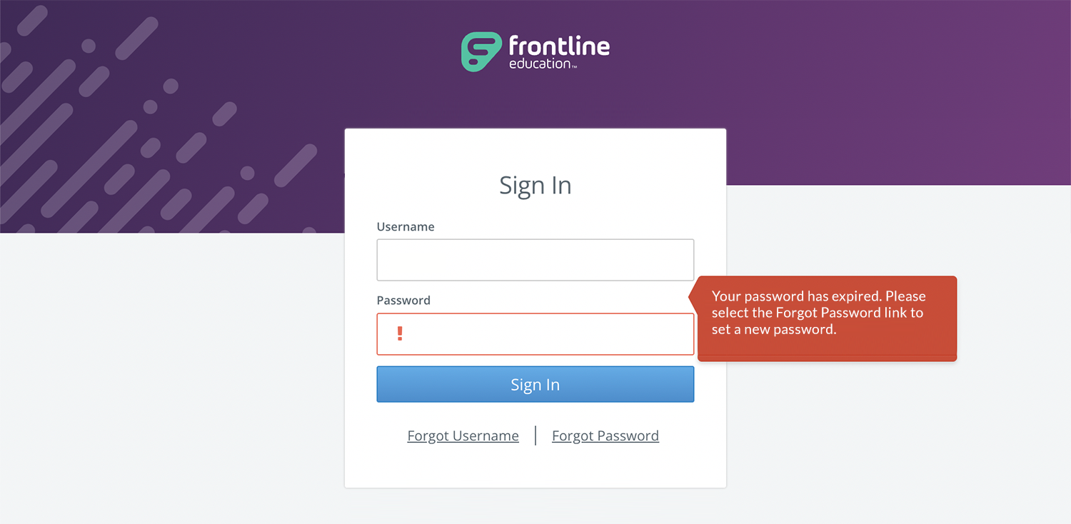Click the Sign In heading text
The image size is (1071, 524).
(x=535, y=185)
